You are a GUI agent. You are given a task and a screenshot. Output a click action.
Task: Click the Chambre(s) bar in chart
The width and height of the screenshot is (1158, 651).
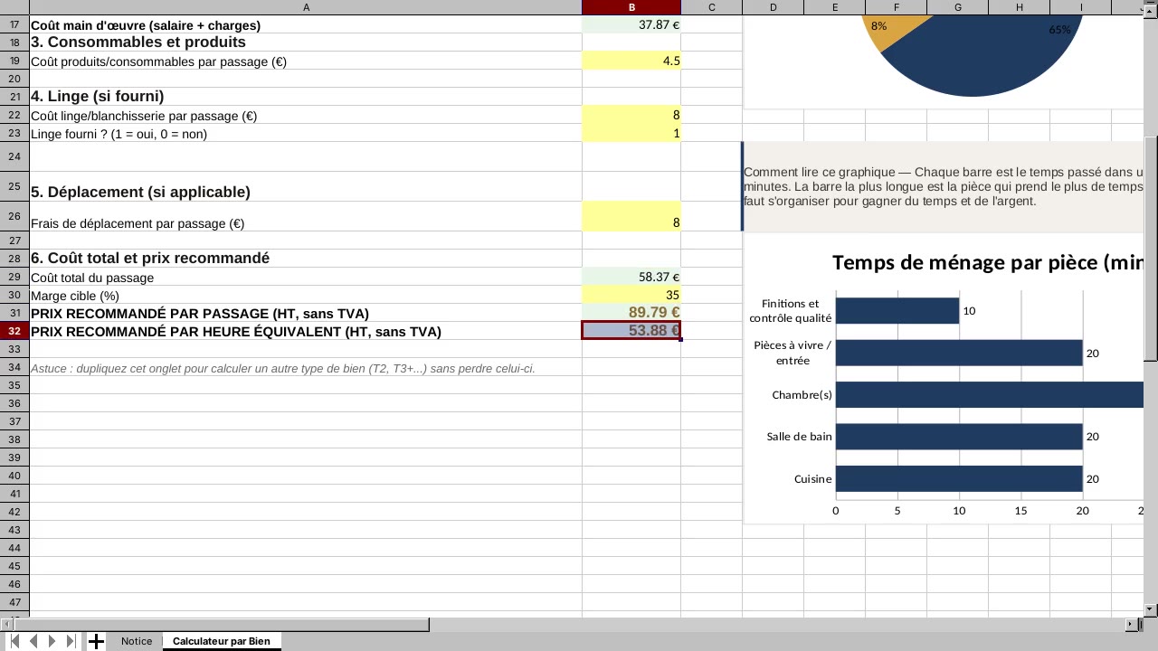tap(990, 394)
